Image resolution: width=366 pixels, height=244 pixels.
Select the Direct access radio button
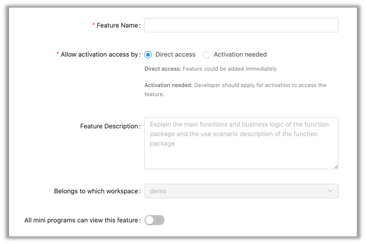(x=148, y=55)
